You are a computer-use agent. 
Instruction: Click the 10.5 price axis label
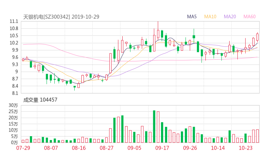click(x=14, y=36)
